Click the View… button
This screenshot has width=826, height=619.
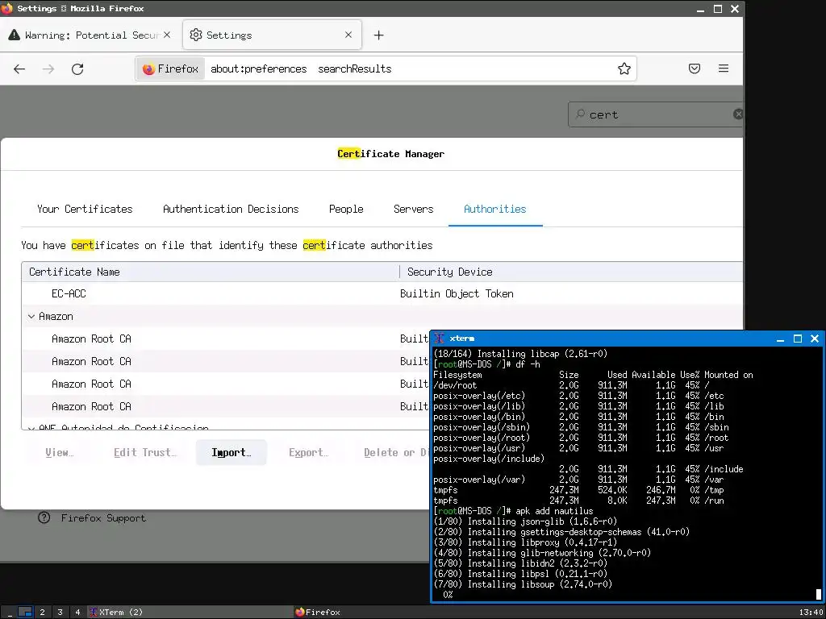click(59, 453)
